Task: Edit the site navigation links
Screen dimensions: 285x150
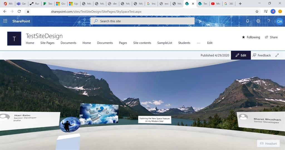Action: click(210, 43)
